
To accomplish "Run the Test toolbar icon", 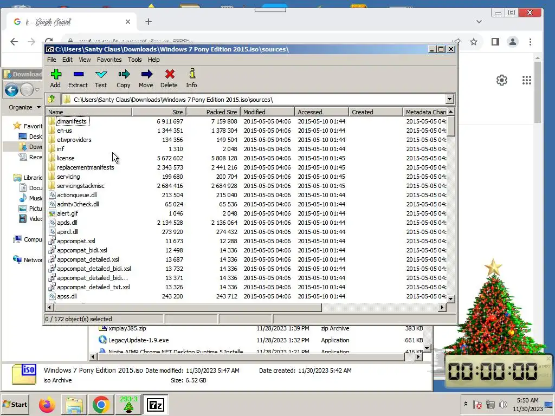I will pos(101,78).
